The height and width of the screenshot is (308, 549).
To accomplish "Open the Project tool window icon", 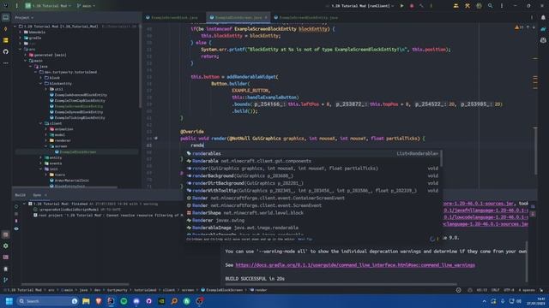I will pos(6,17).
